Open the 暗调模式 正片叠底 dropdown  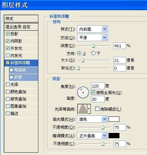[x=93, y=136]
